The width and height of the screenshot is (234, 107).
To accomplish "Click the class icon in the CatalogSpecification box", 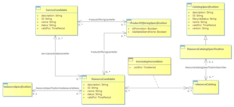I will click(189, 5).
